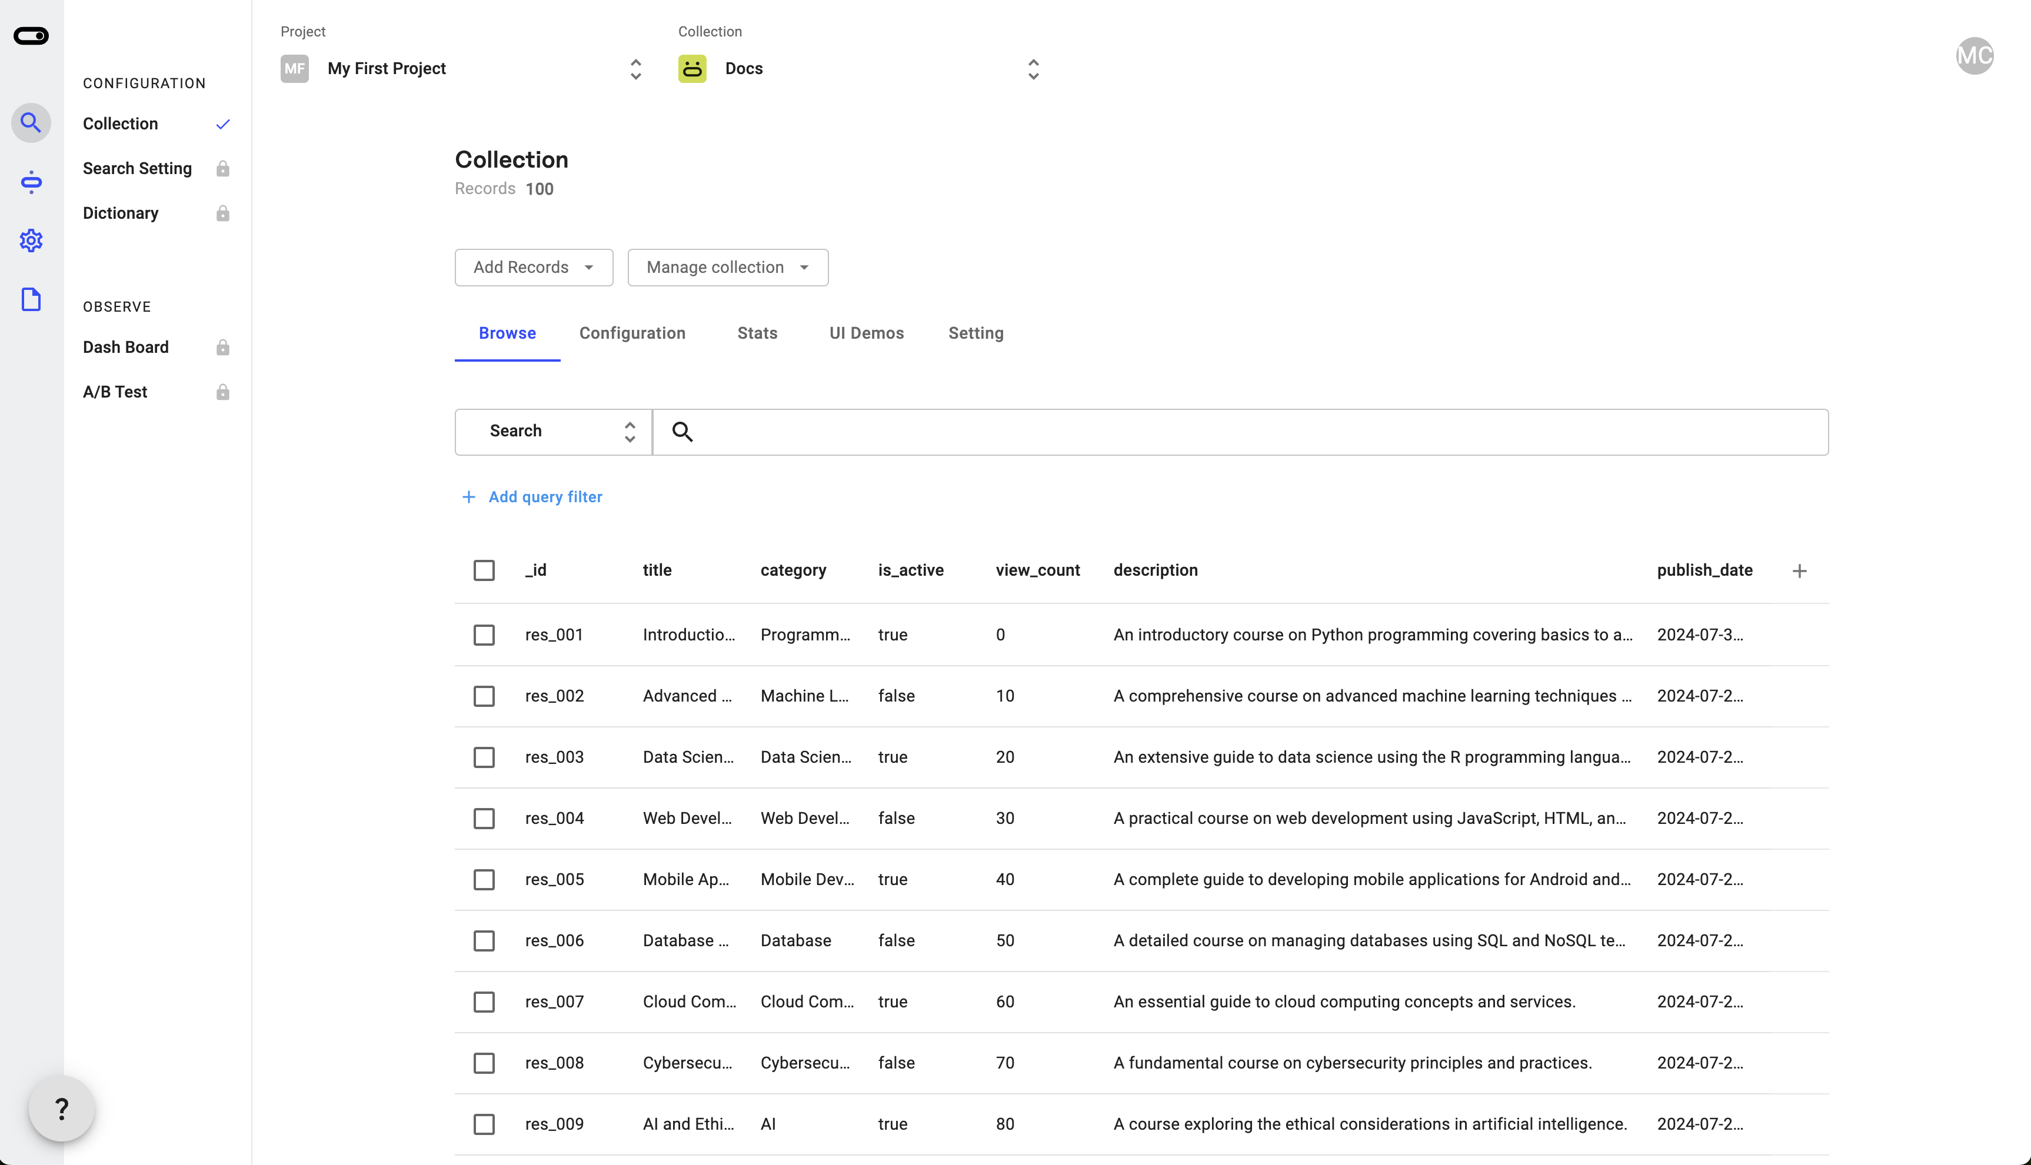Switch to the Browse tab
Viewport: 2031px width, 1165px height.
pos(507,333)
